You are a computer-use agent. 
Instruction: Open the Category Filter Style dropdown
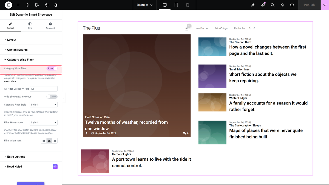tap(44, 105)
